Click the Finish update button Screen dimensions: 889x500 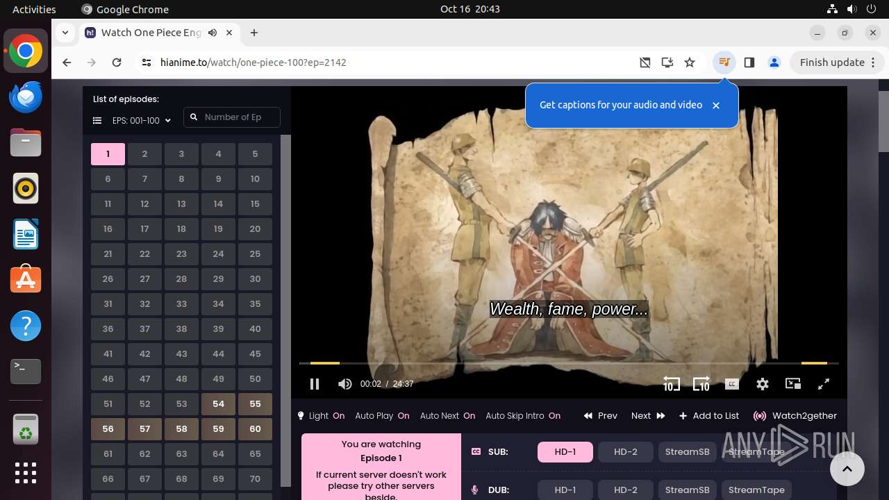tap(832, 62)
